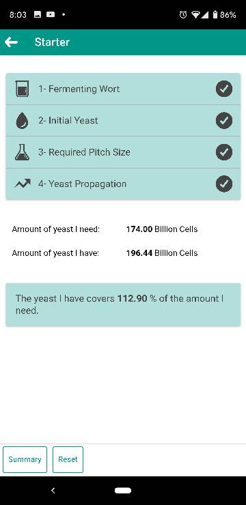Screen dimensions: 246x505
Task: Open the 4- Yeast Propagation step
Action: coord(123,184)
